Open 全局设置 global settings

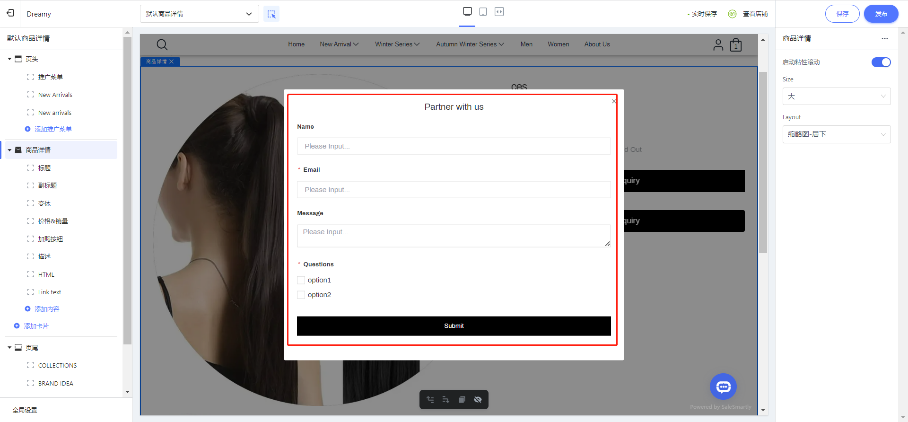pos(25,410)
